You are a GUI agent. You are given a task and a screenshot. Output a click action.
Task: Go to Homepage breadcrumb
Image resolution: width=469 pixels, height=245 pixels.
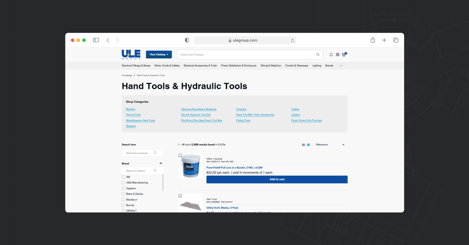point(127,75)
